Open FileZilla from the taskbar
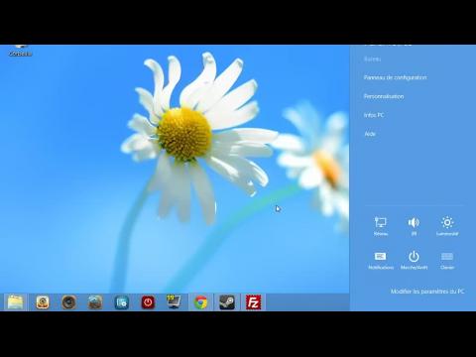 [254, 302]
